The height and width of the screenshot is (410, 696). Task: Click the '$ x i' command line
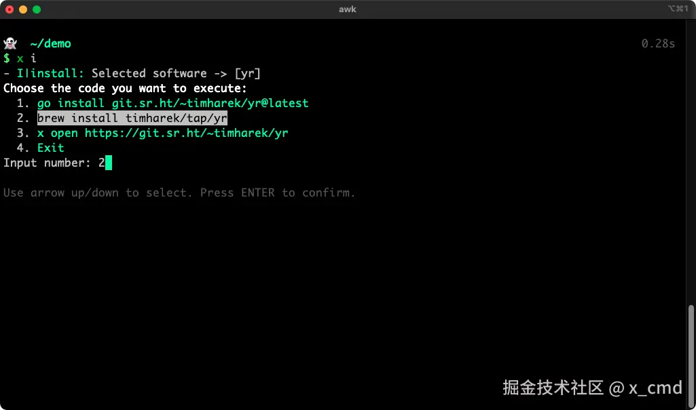pos(20,58)
